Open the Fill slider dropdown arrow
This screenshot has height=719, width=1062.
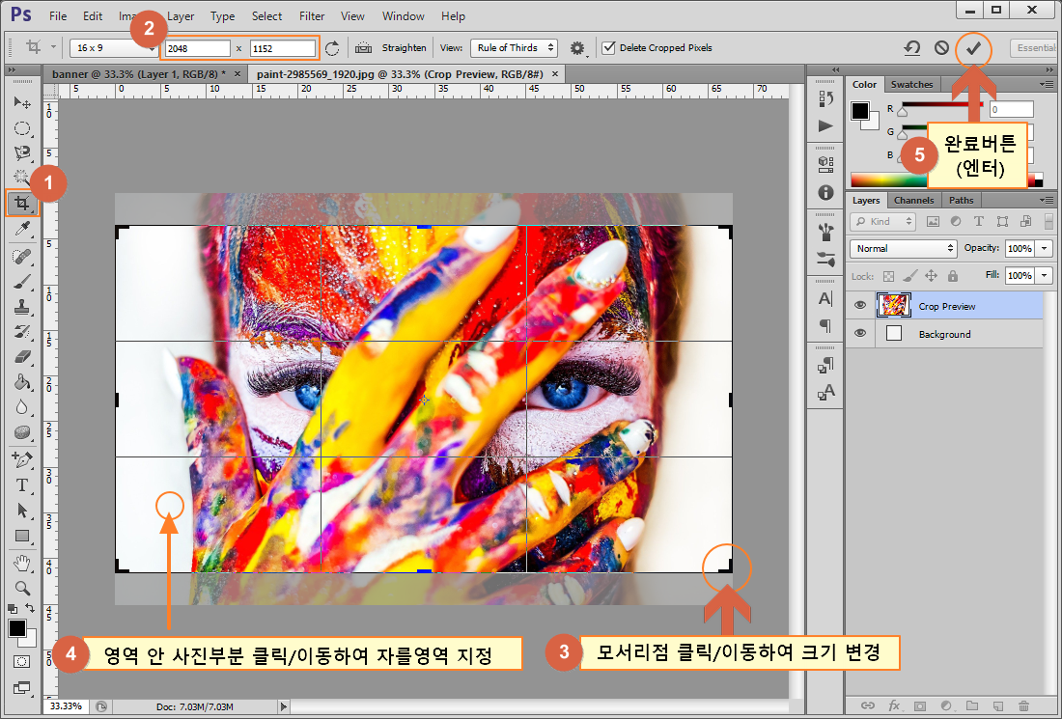[1045, 276]
